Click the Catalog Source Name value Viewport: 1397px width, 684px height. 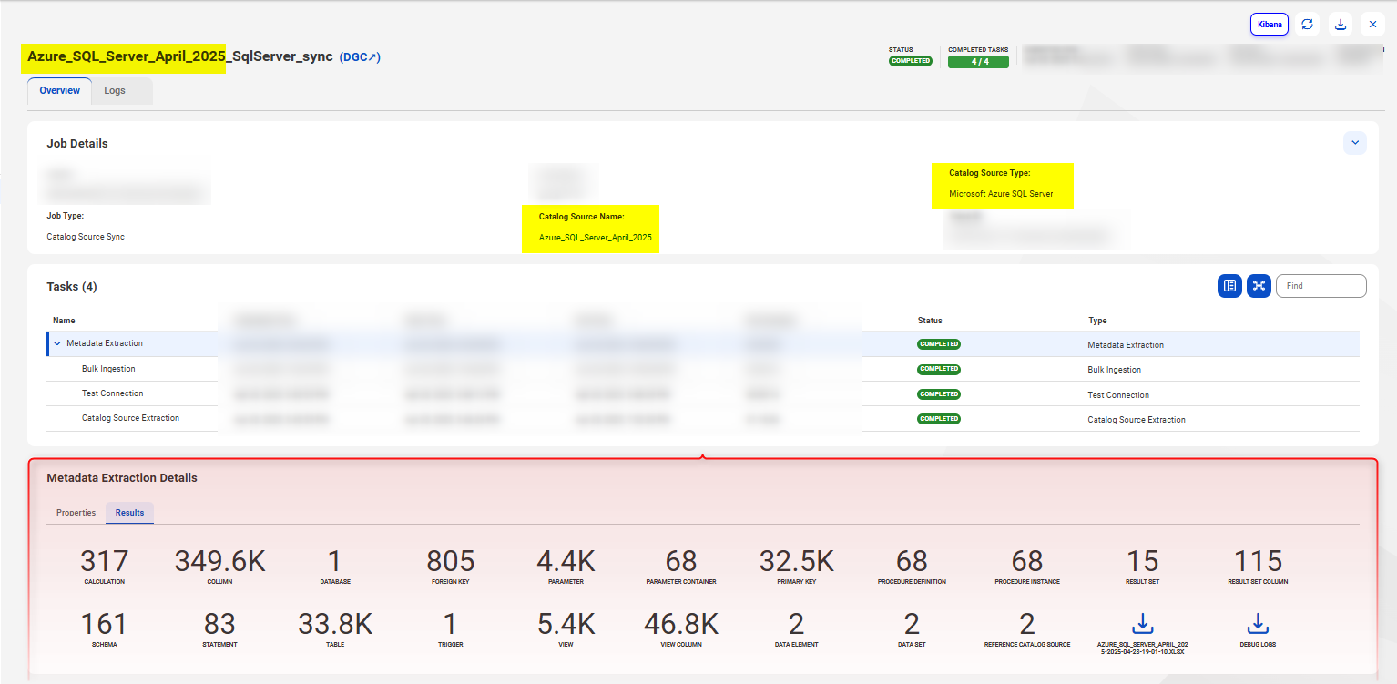(x=596, y=238)
